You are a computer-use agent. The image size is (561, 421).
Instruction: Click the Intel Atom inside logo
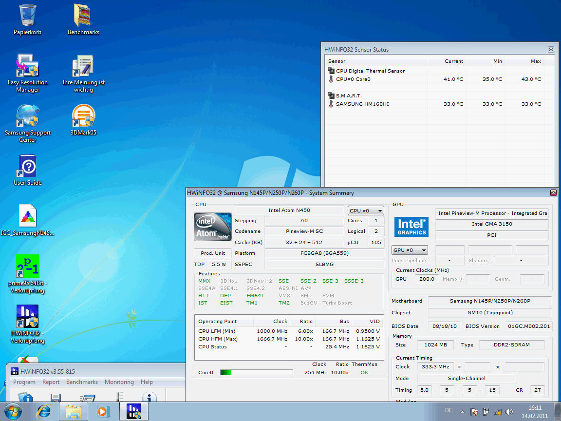(x=212, y=227)
